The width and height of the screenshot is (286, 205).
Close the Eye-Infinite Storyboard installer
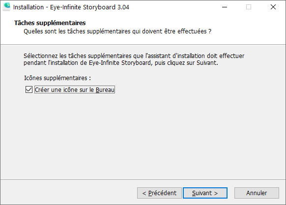point(273,7)
